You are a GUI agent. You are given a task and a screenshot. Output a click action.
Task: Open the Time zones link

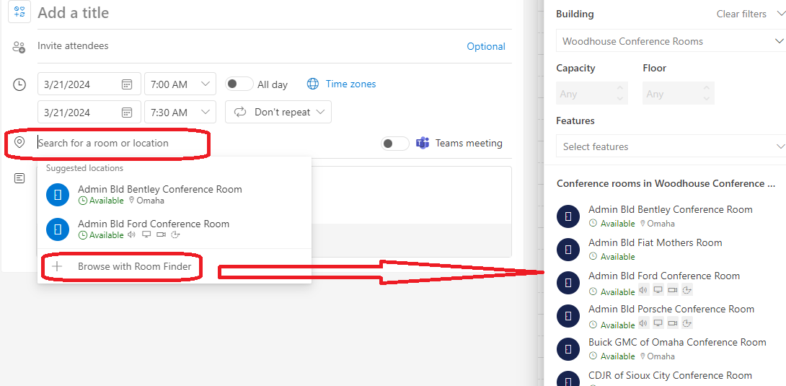(x=350, y=84)
